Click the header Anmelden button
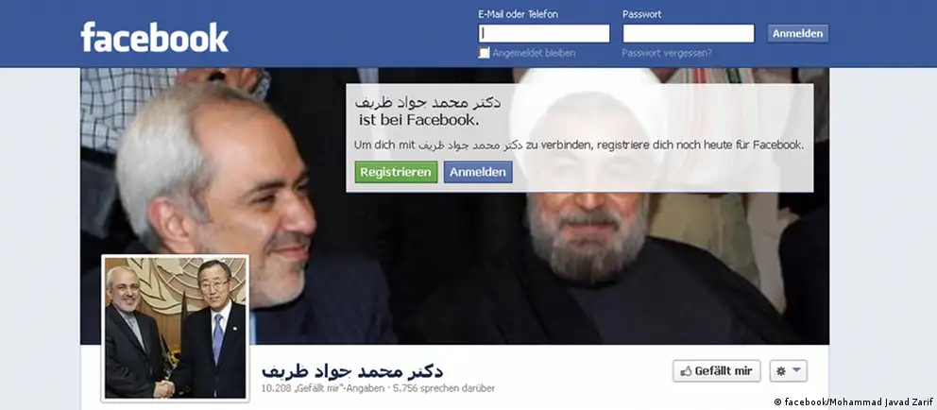The height and width of the screenshot is (410, 937). [x=798, y=33]
